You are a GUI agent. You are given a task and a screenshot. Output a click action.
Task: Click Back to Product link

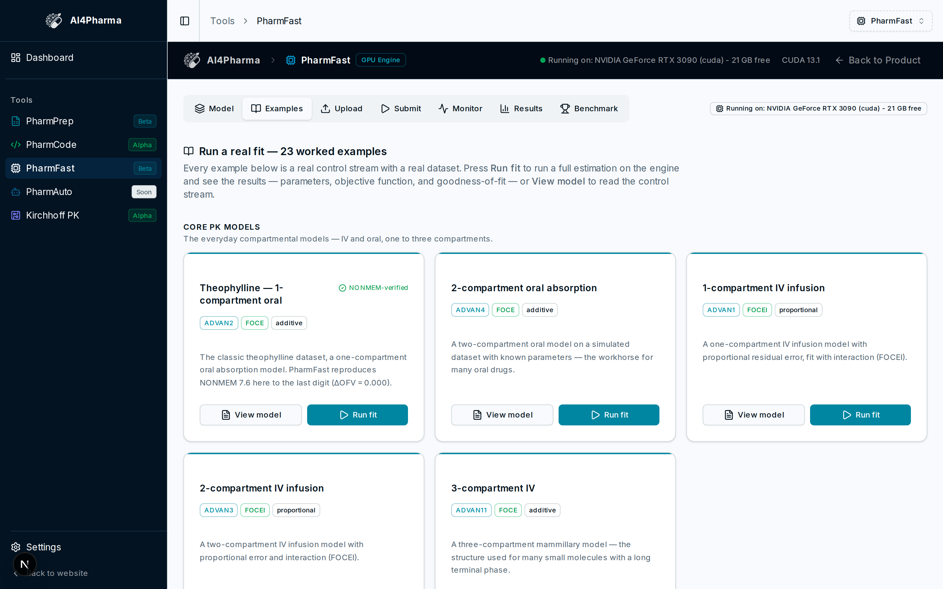878,61
